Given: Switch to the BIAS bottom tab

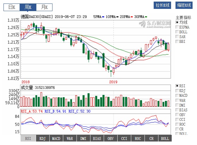Looking at the screenshot, I should (x=97, y=138).
